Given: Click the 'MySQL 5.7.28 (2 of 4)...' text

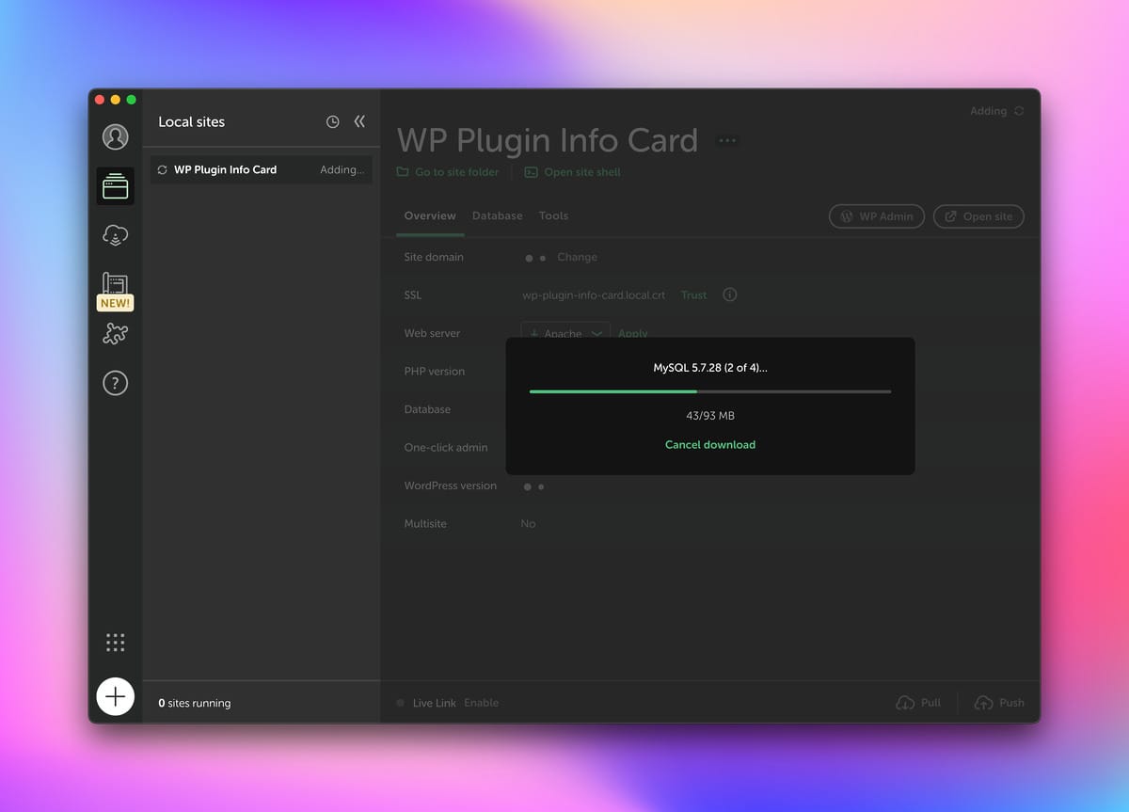Looking at the screenshot, I should click(710, 368).
